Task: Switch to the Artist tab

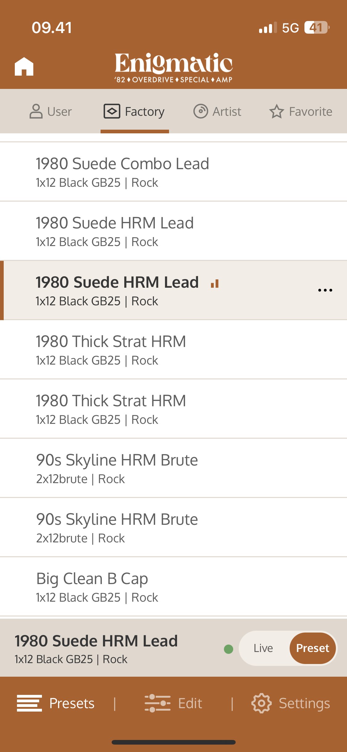Action: 217,111
